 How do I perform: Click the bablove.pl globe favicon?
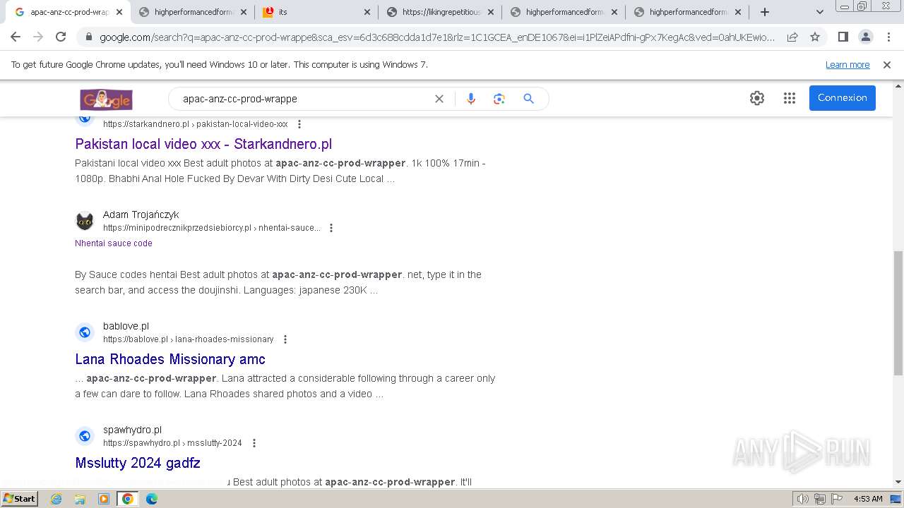[x=85, y=332]
